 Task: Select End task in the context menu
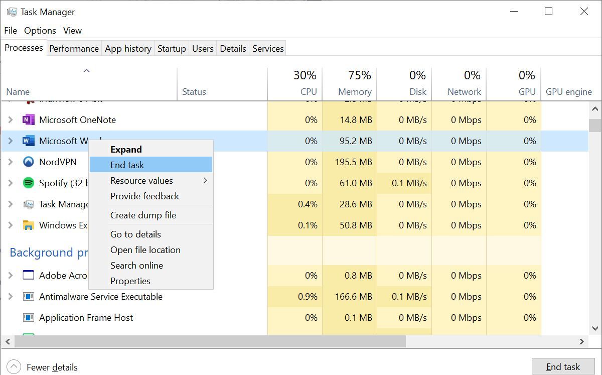click(x=127, y=164)
